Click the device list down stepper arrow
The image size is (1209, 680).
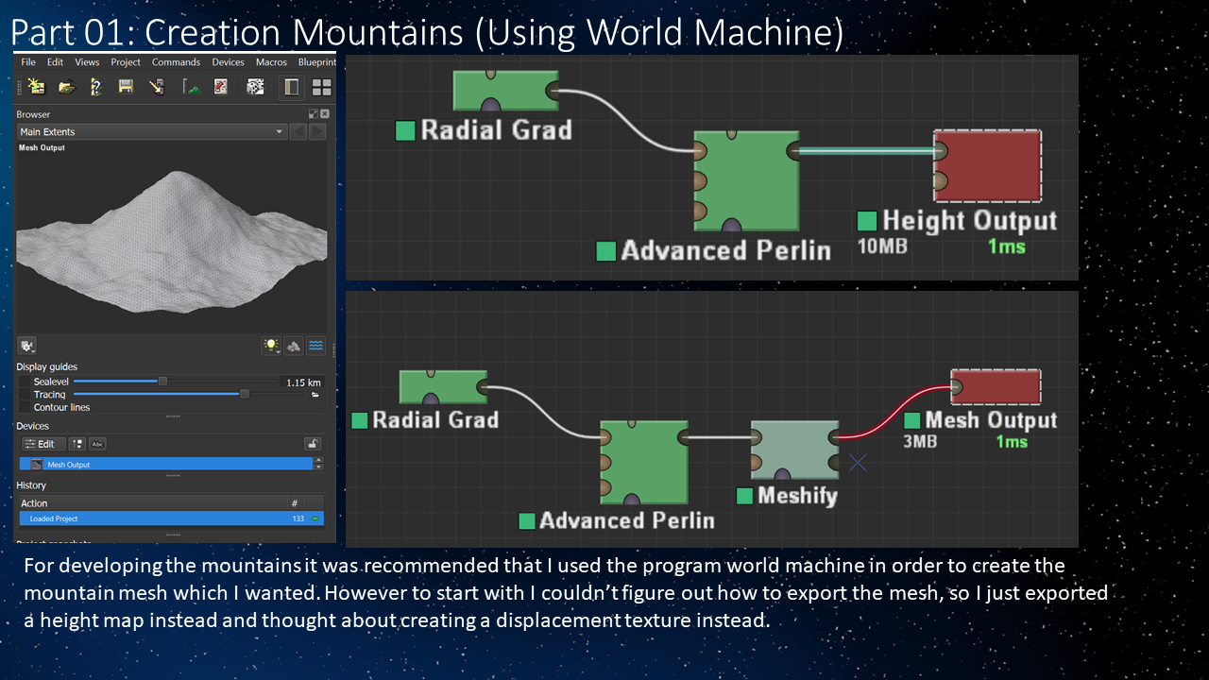[318, 467]
